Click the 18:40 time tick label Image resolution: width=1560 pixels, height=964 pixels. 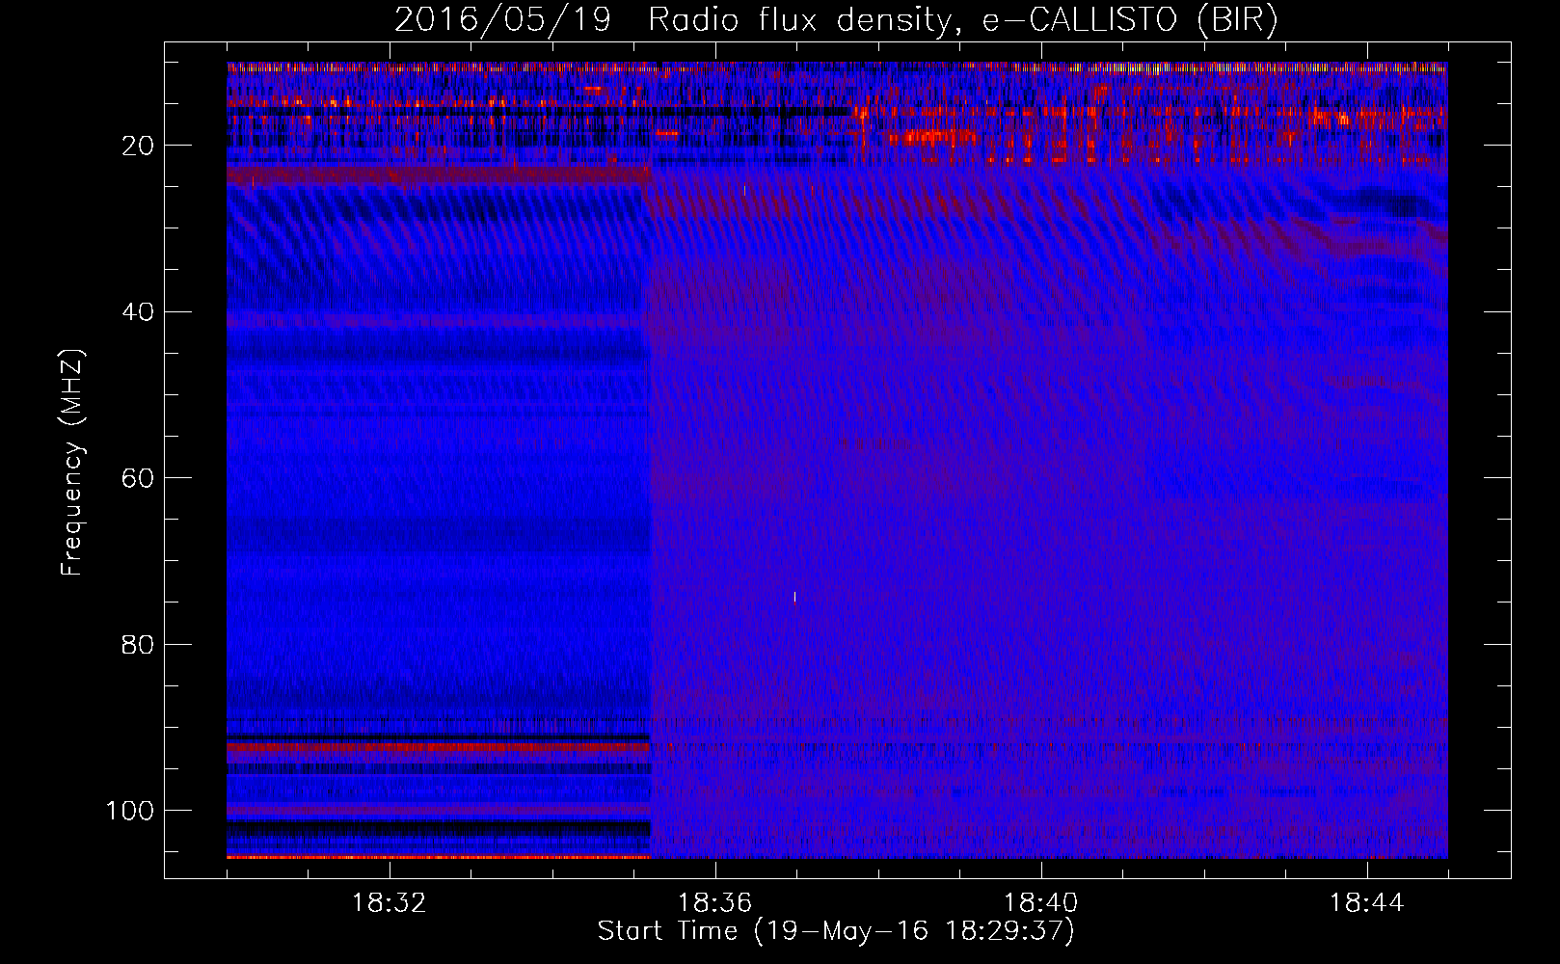click(1041, 903)
